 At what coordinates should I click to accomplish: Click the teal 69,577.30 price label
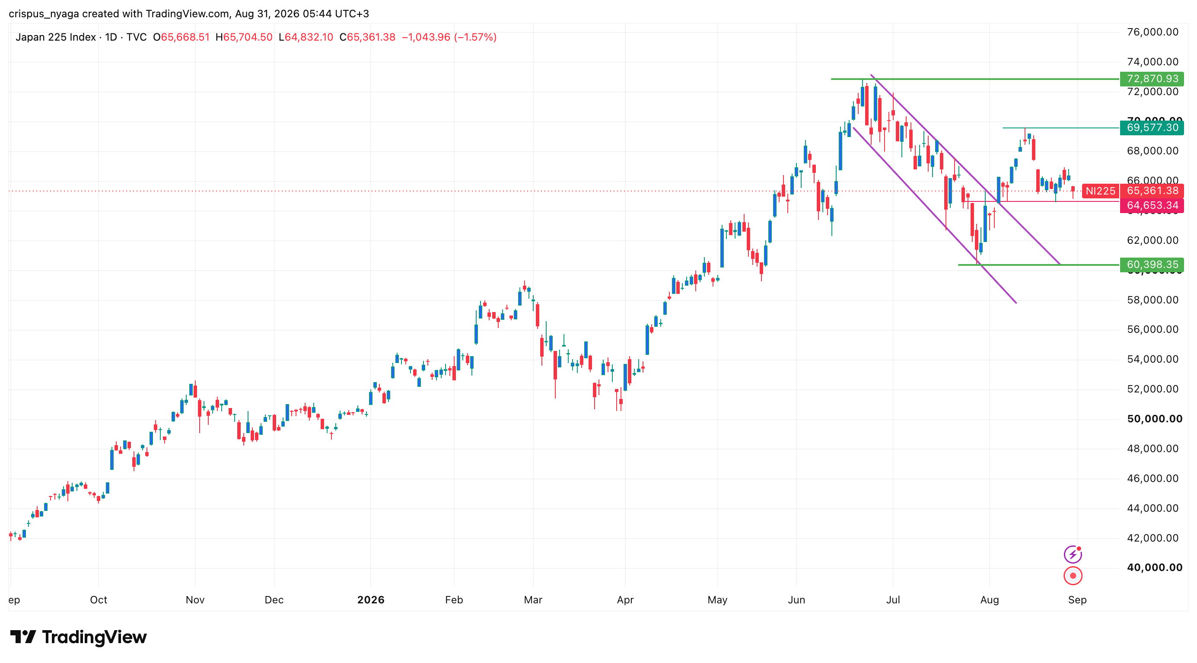pyautogui.click(x=1152, y=127)
